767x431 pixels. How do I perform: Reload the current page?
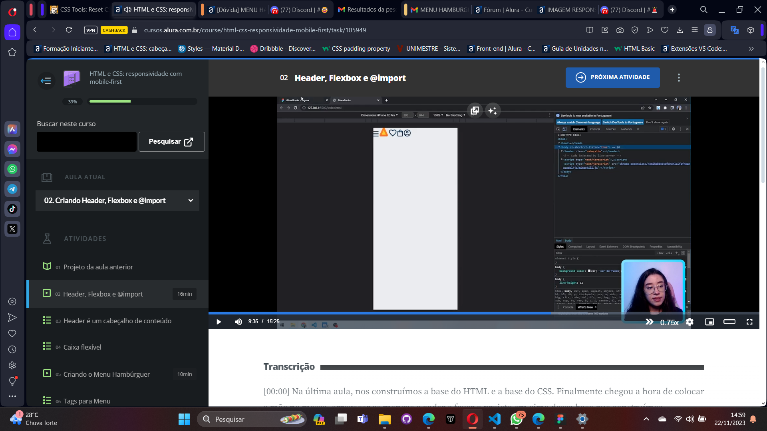pyautogui.click(x=69, y=30)
